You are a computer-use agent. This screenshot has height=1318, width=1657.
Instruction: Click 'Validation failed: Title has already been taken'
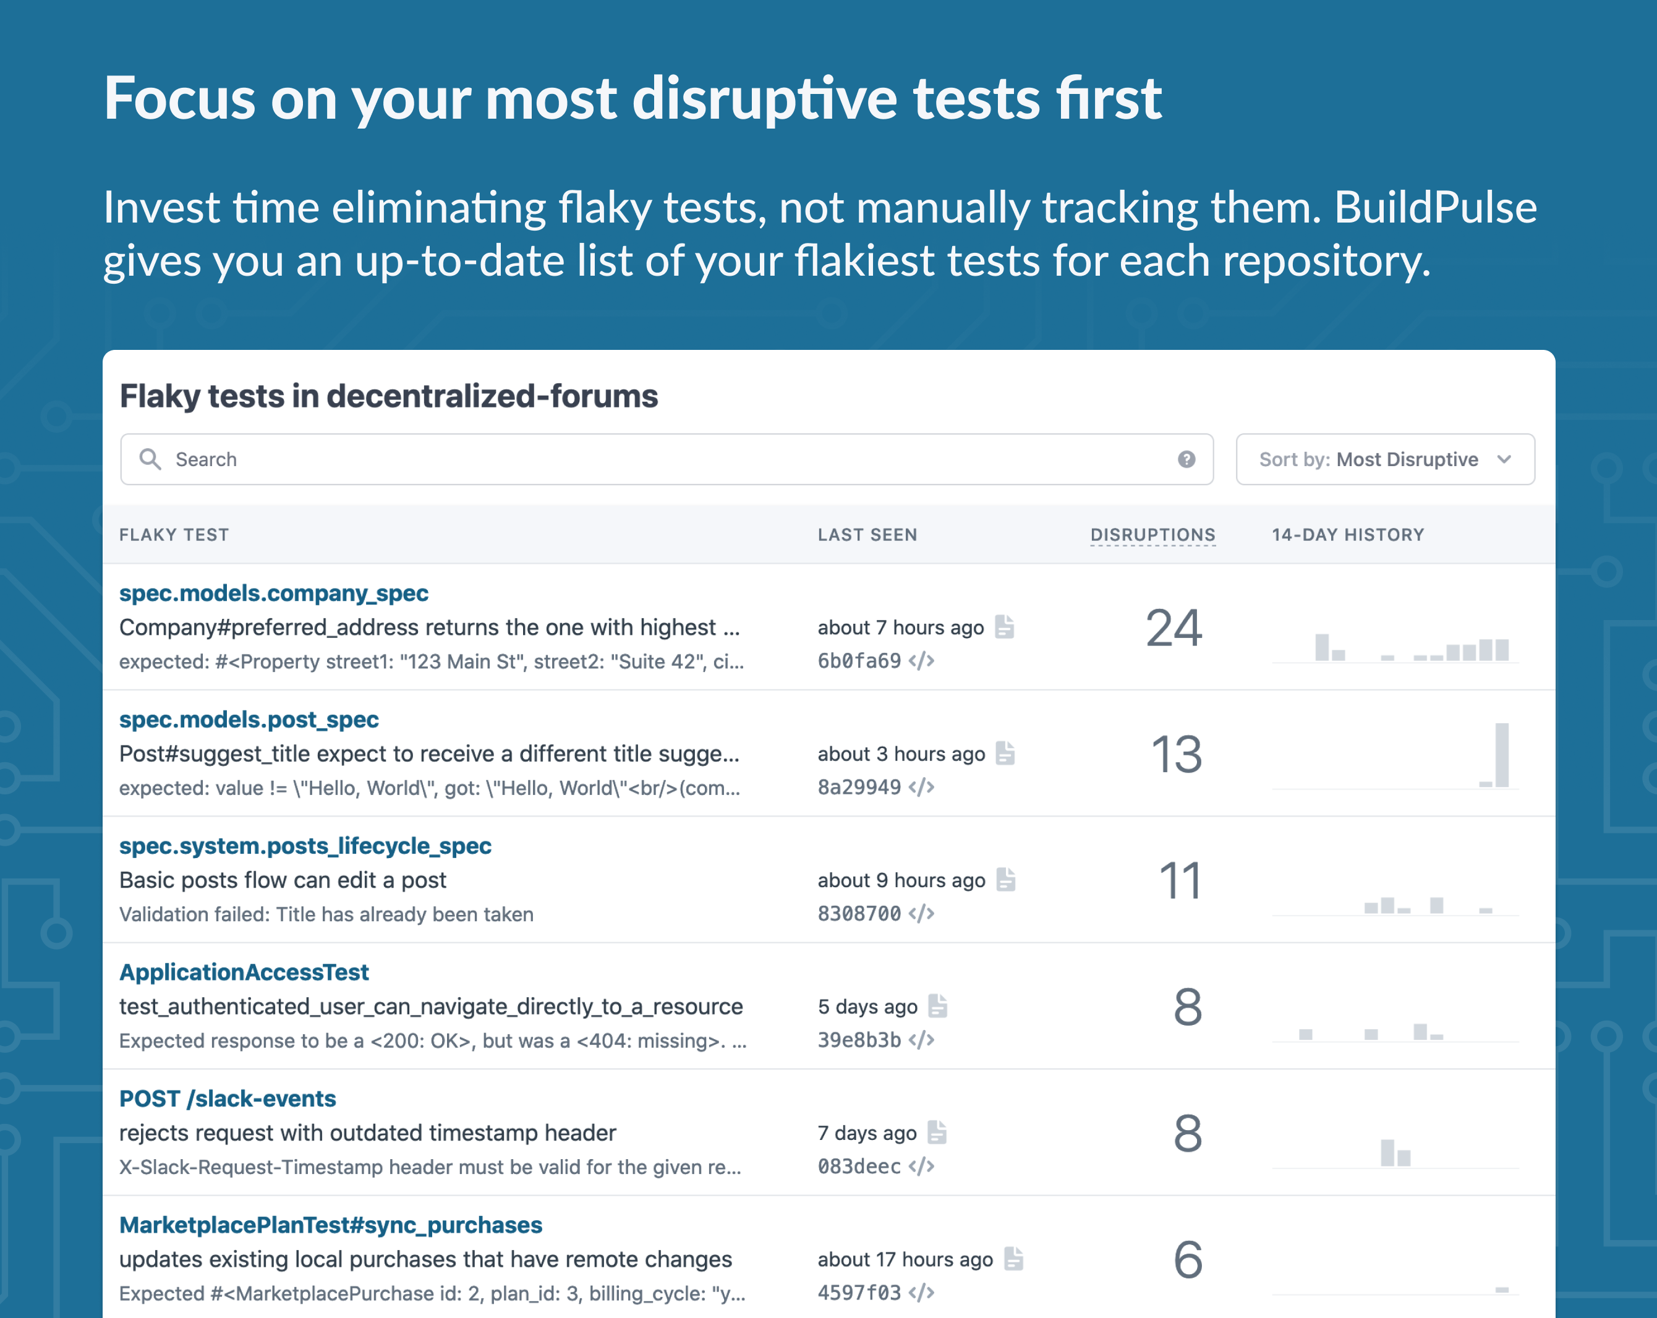click(326, 914)
